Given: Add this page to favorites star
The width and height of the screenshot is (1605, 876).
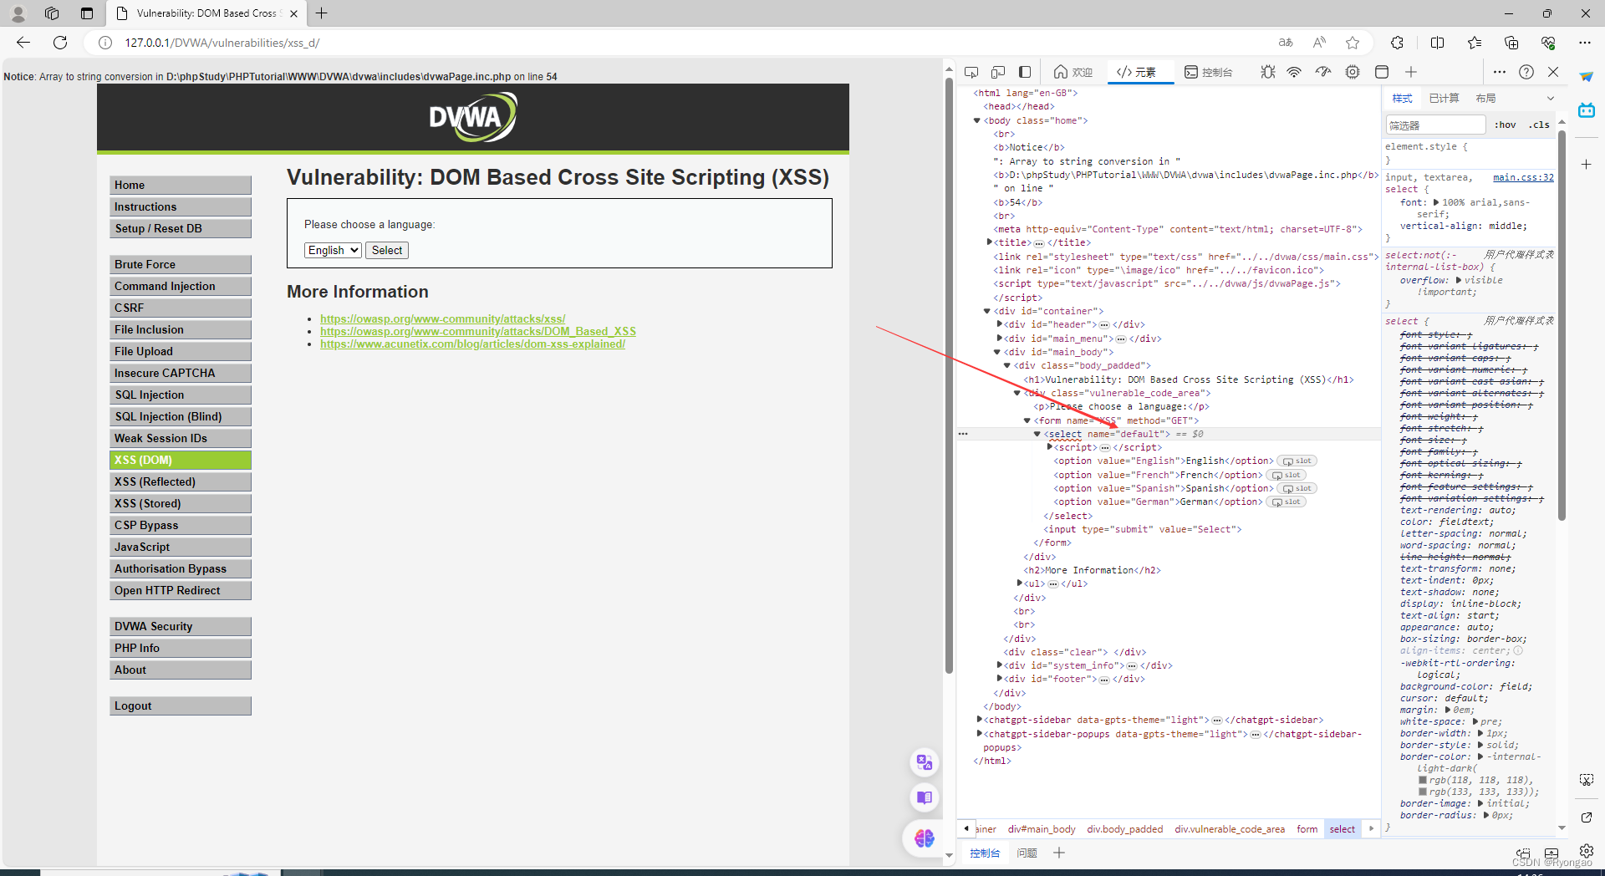Looking at the screenshot, I should coord(1353,43).
